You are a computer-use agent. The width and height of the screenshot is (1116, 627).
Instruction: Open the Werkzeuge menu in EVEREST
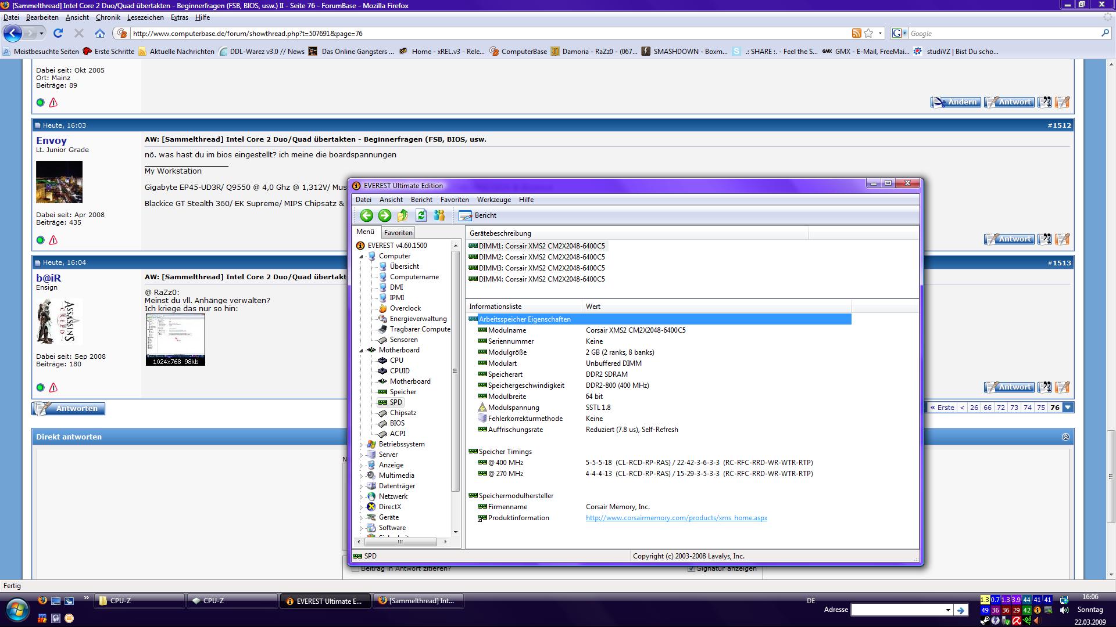coord(493,200)
